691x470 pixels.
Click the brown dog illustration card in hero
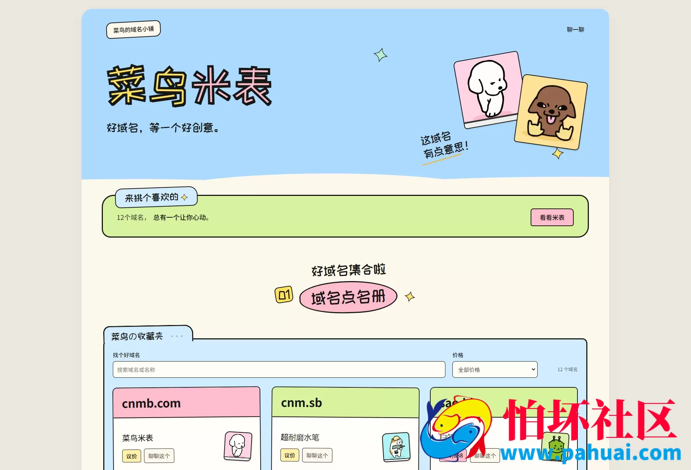551,112
